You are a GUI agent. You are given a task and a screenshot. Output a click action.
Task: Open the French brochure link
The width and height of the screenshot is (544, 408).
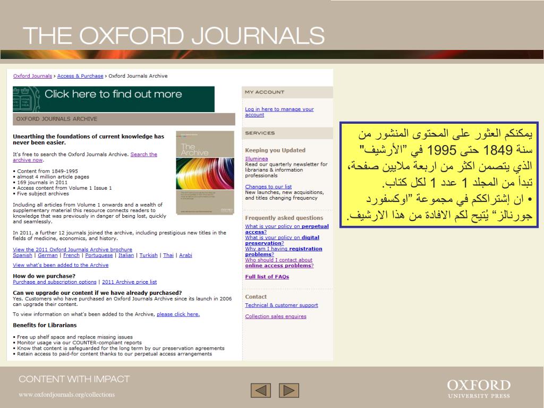(x=72, y=255)
